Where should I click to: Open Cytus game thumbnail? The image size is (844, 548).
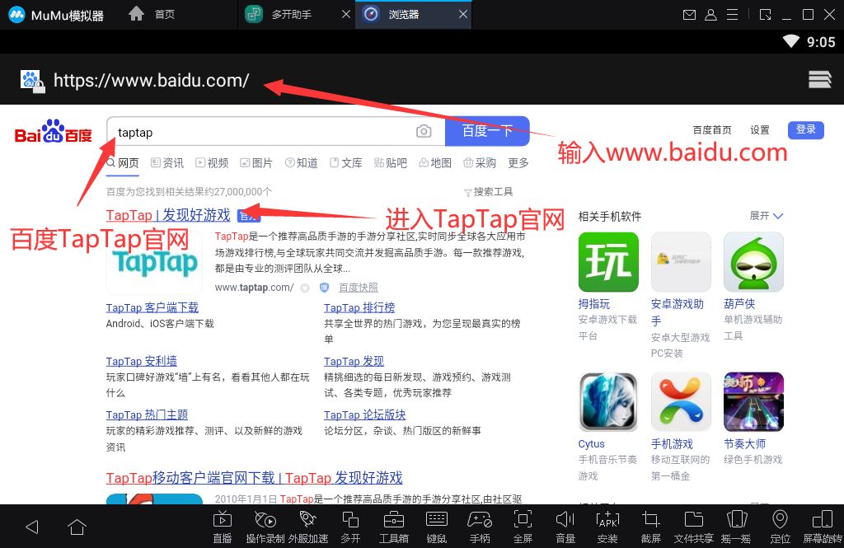click(x=608, y=402)
